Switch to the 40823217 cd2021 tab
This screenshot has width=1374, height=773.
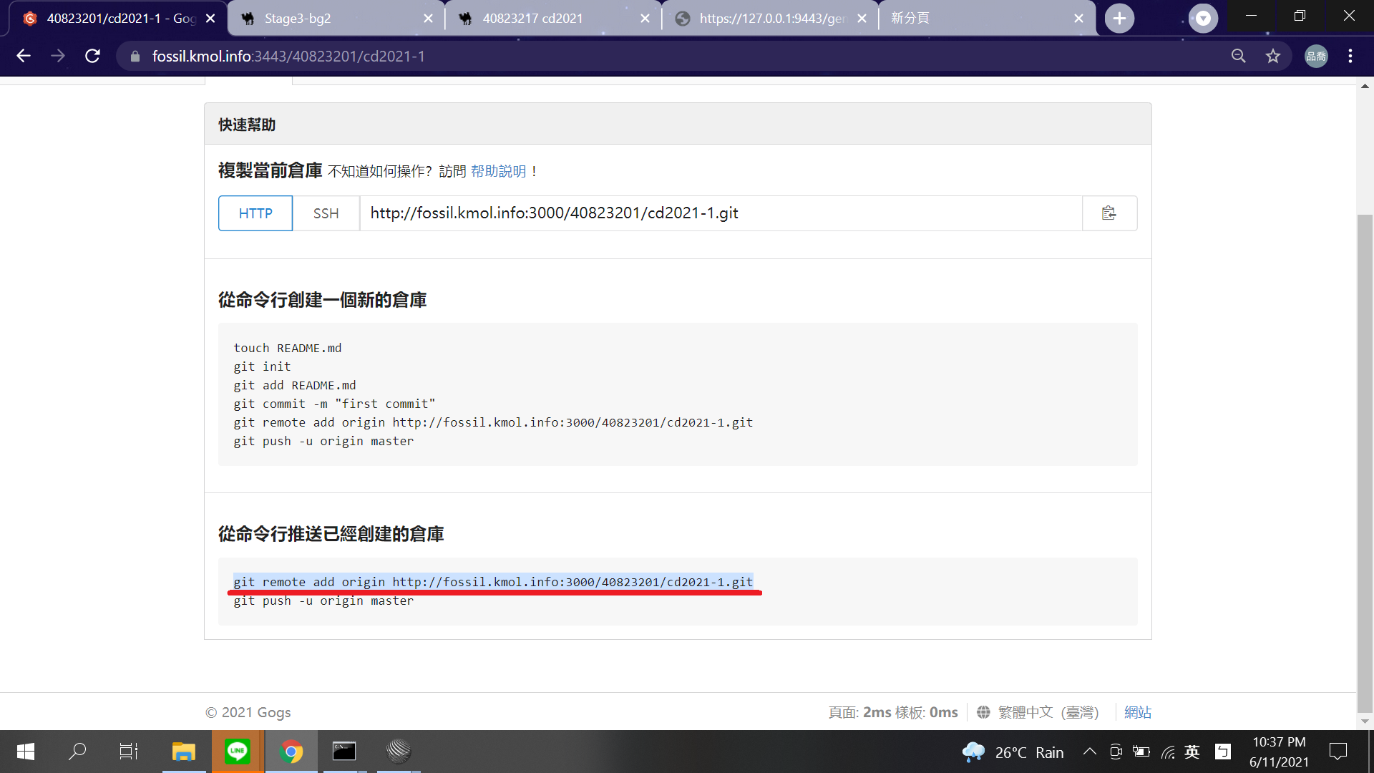(553, 19)
